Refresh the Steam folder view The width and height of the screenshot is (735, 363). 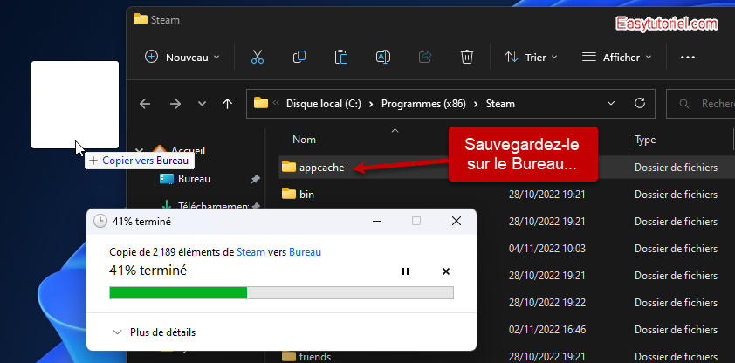tap(639, 103)
